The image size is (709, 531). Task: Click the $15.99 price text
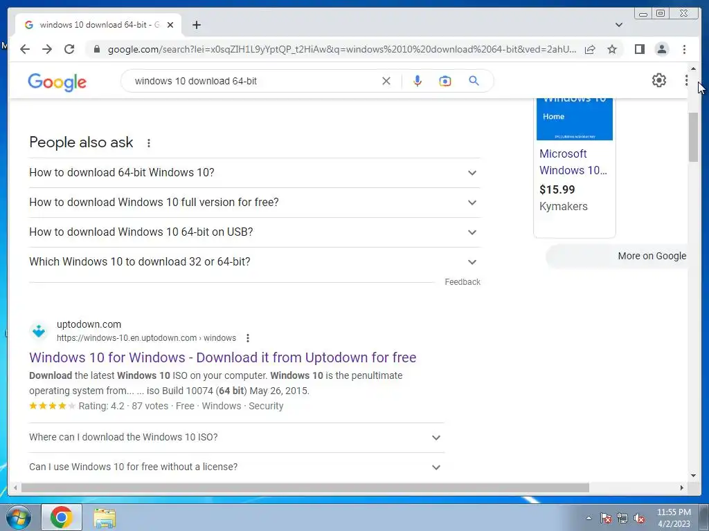coord(557,189)
